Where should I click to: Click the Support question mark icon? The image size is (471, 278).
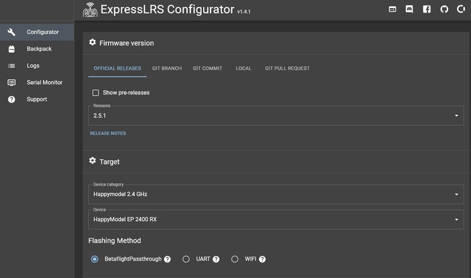tap(11, 99)
